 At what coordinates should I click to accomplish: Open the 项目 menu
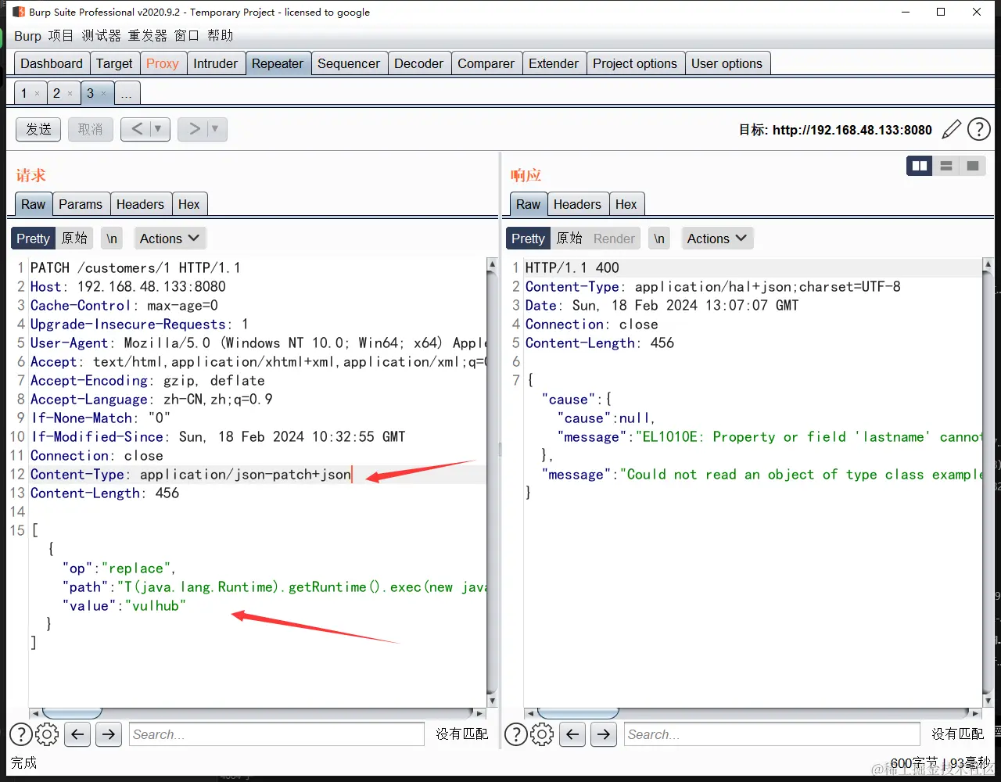[60, 36]
